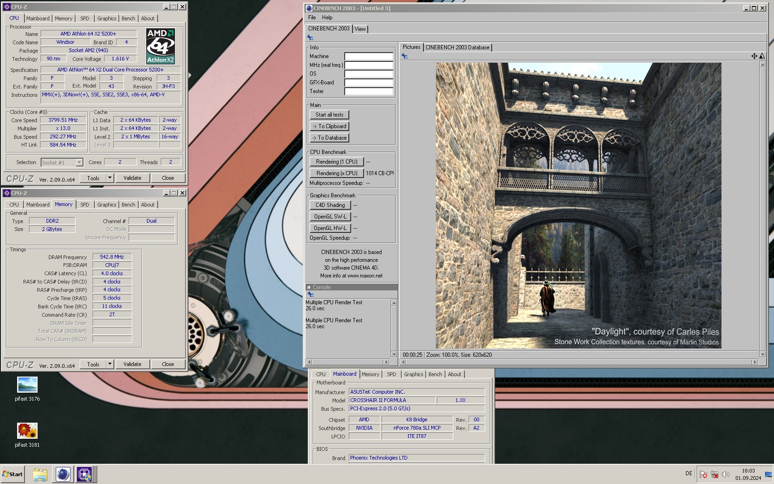Click the Show desktop button in taskbar corner

click(x=768, y=474)
